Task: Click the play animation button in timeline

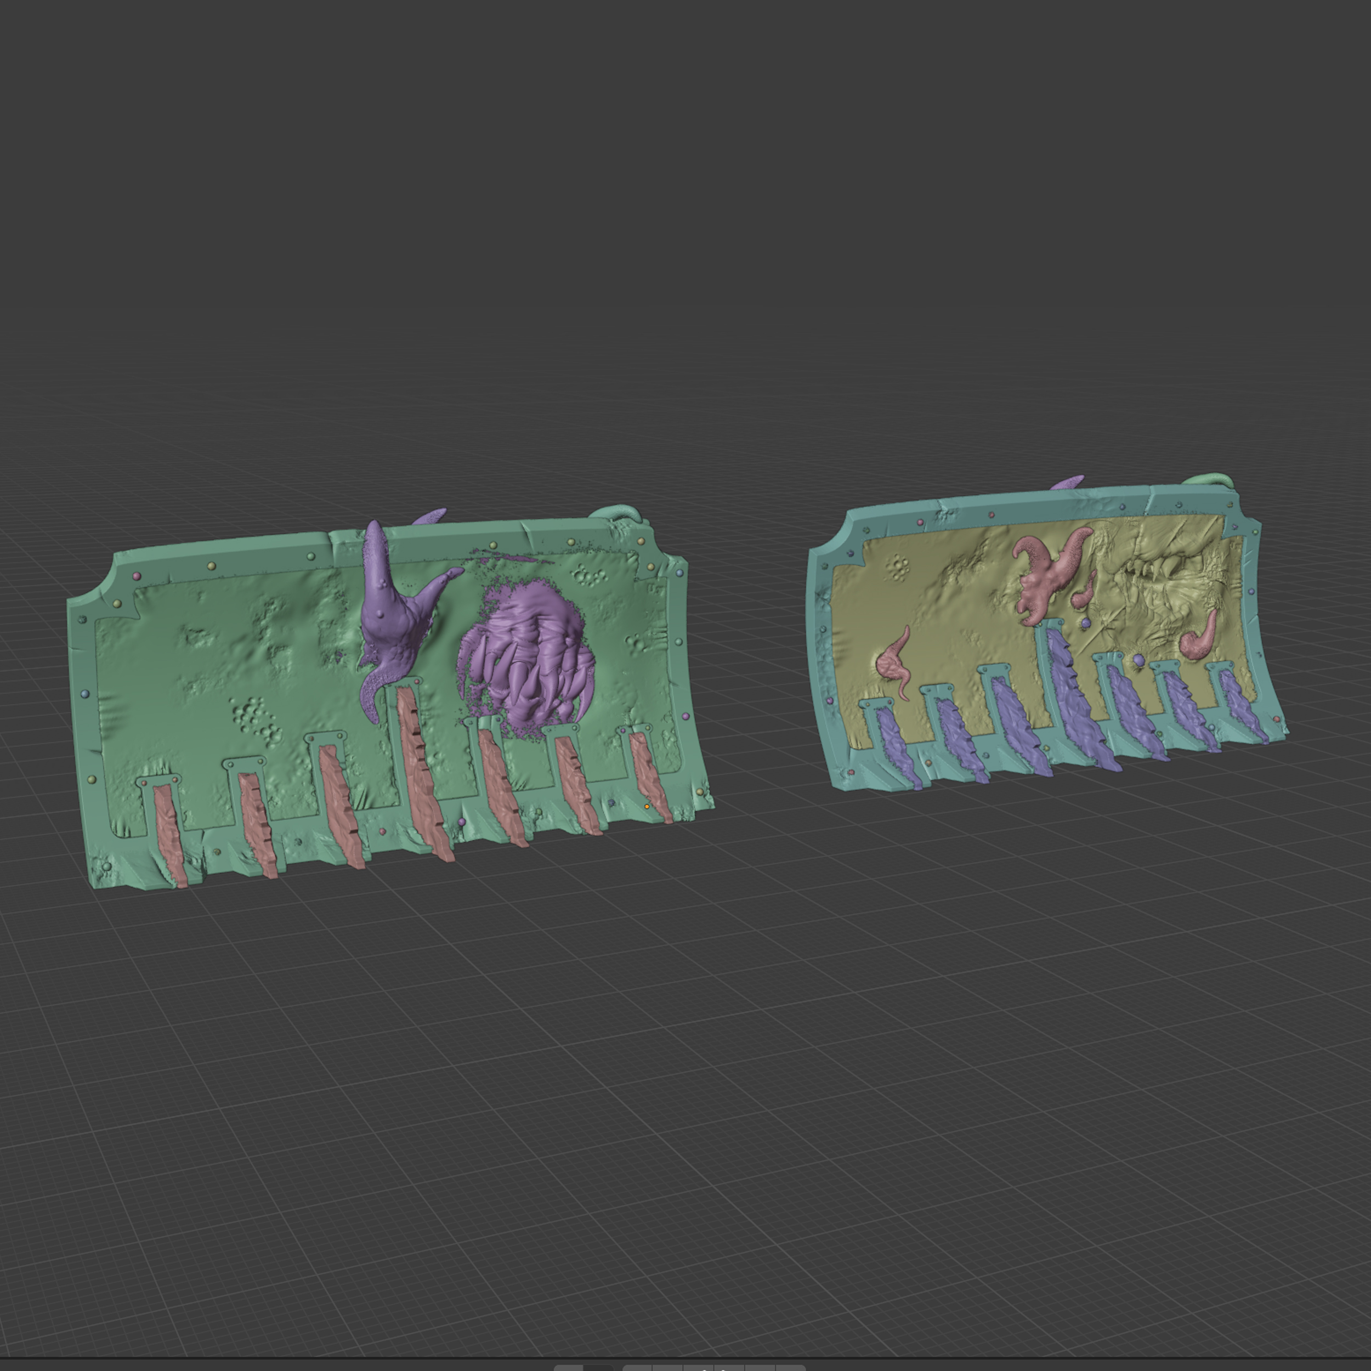Action: pyautogui.click(x=729, y=1368)
